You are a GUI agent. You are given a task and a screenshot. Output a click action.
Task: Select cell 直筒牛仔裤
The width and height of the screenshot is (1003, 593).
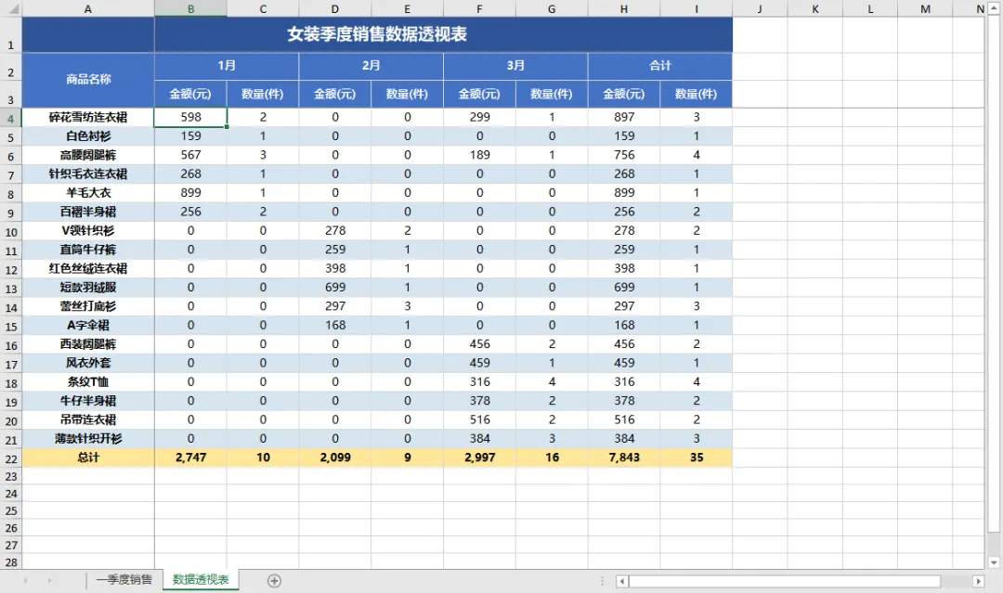[x=88, y=250]
